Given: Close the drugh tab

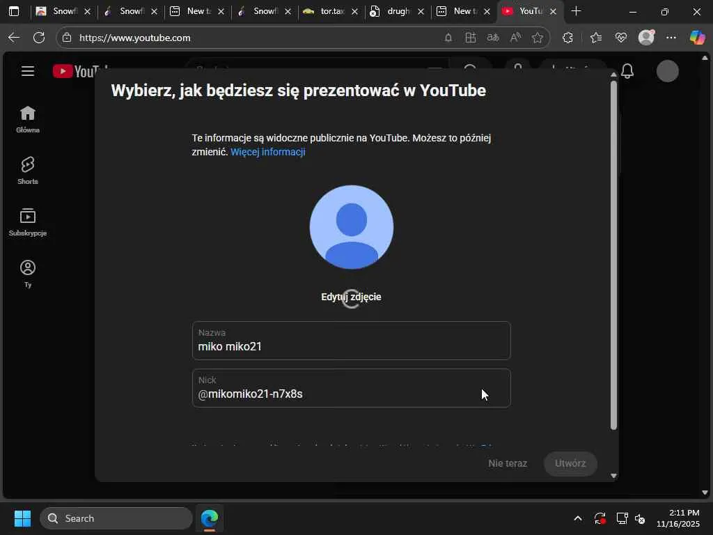Looking at the screenshot, I should [421, 12].
